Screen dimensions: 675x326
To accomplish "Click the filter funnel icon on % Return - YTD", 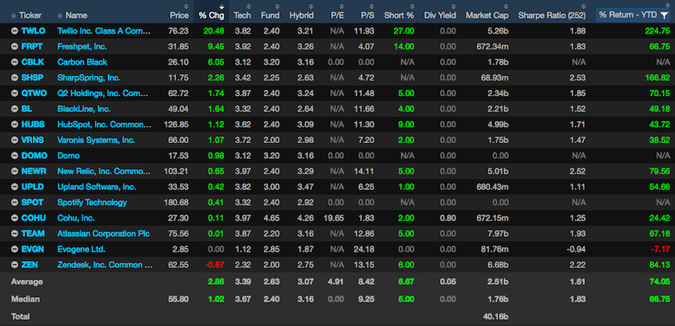I will [x=664, y=15].
